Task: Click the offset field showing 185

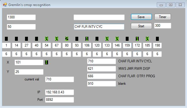Action: click(x=147, y=45)
